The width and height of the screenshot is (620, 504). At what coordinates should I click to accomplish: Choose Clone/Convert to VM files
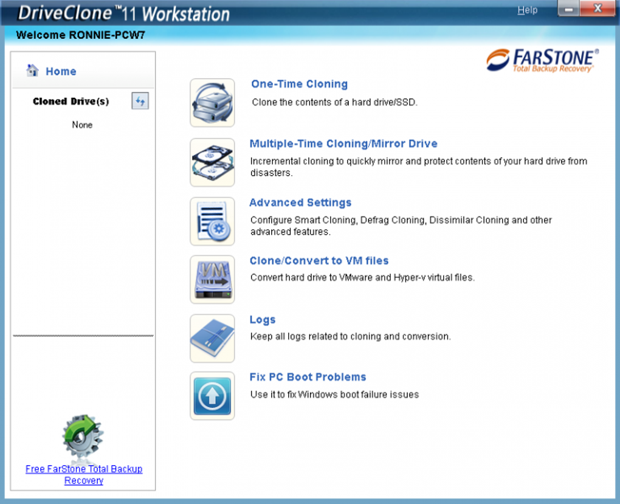click(x=319, y=261)
